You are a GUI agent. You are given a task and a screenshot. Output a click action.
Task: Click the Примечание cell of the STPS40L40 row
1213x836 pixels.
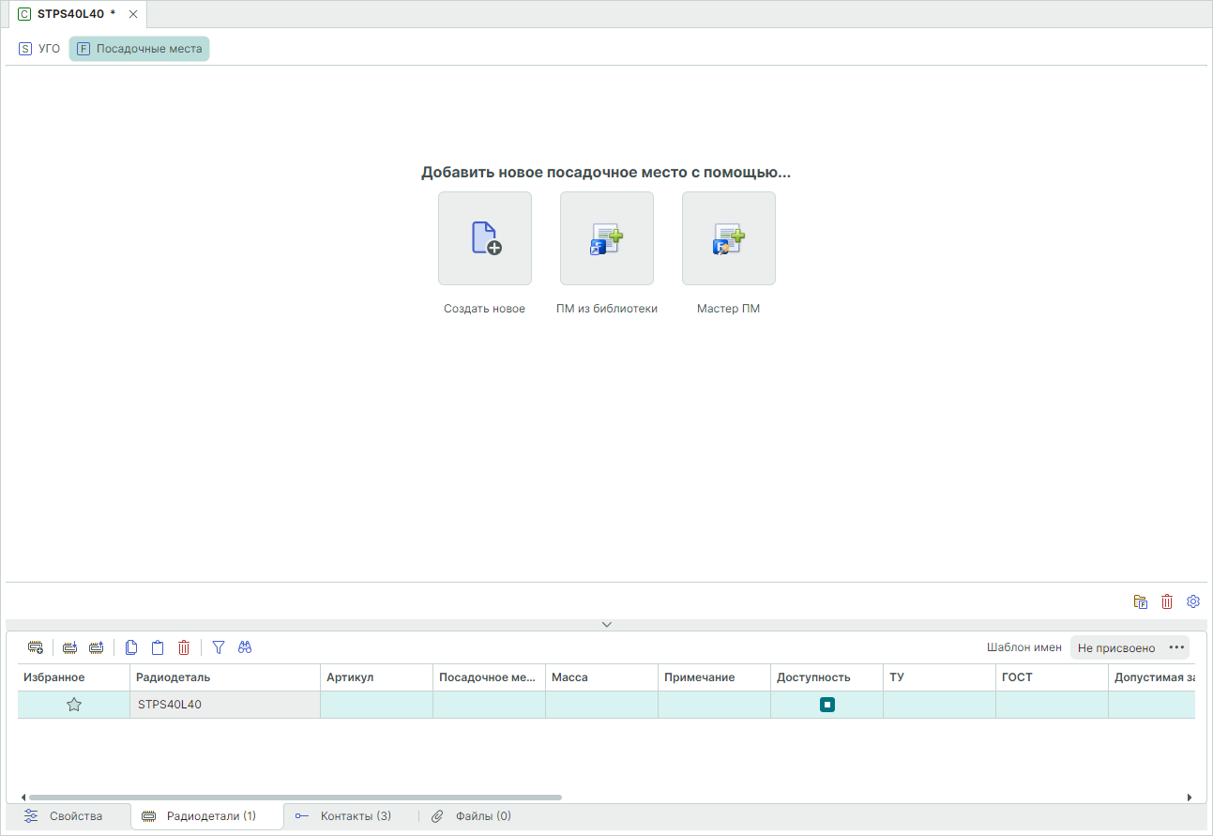pyautogui.click(x=715, y=705)
